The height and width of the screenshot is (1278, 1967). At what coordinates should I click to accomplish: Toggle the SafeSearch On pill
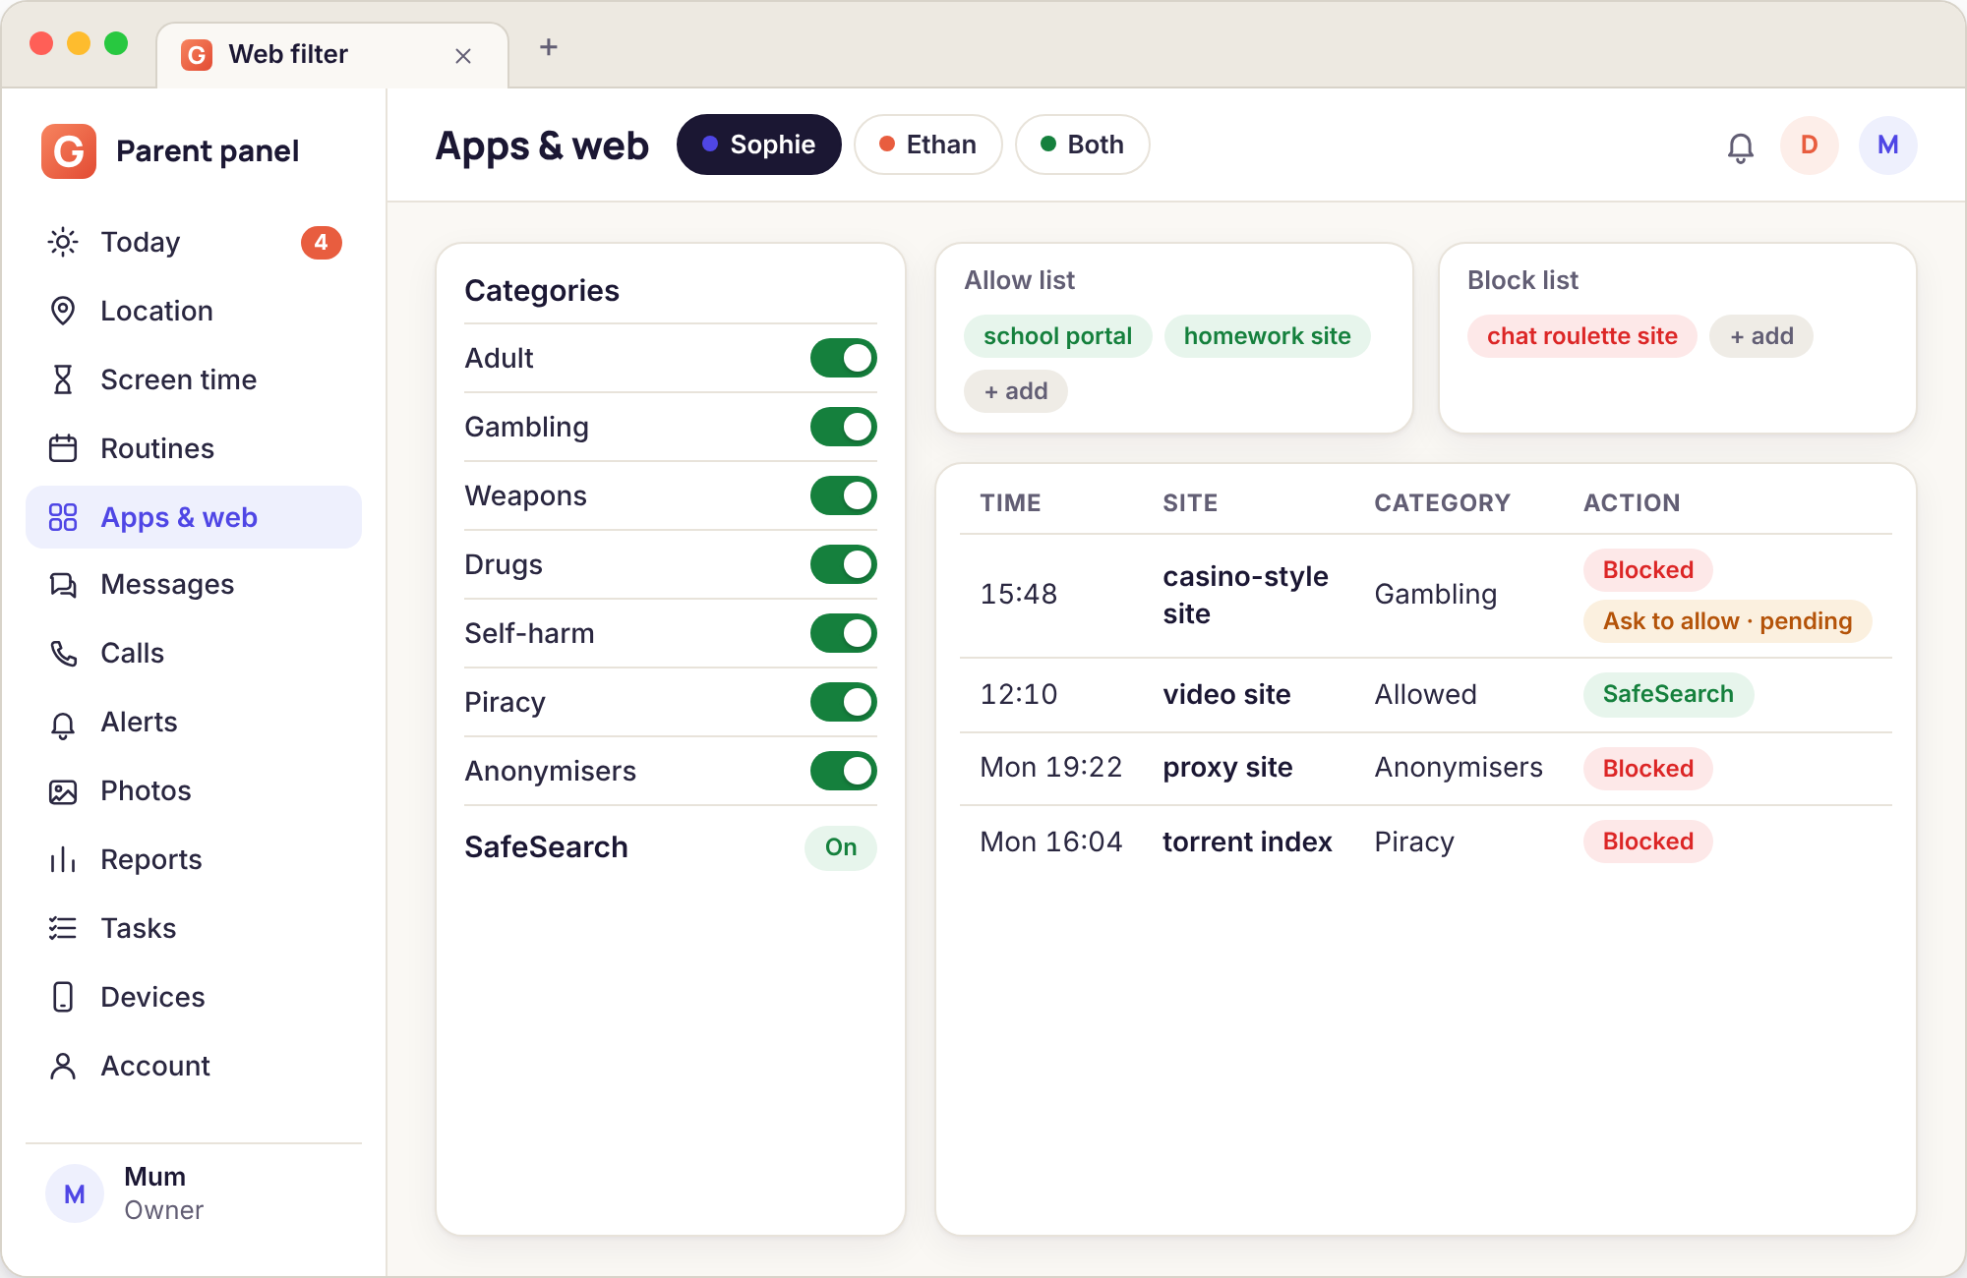point(841,847)
